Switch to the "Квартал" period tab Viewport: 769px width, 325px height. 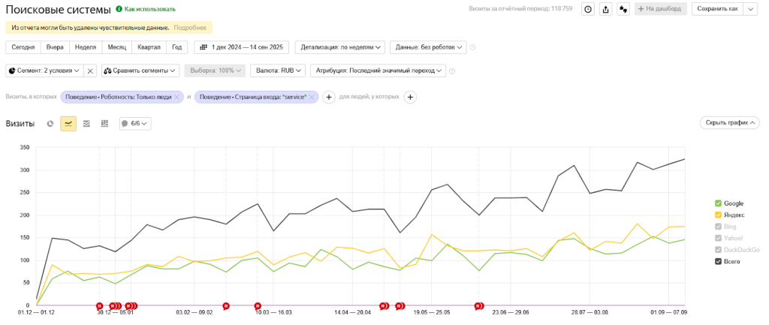point(149,47)
